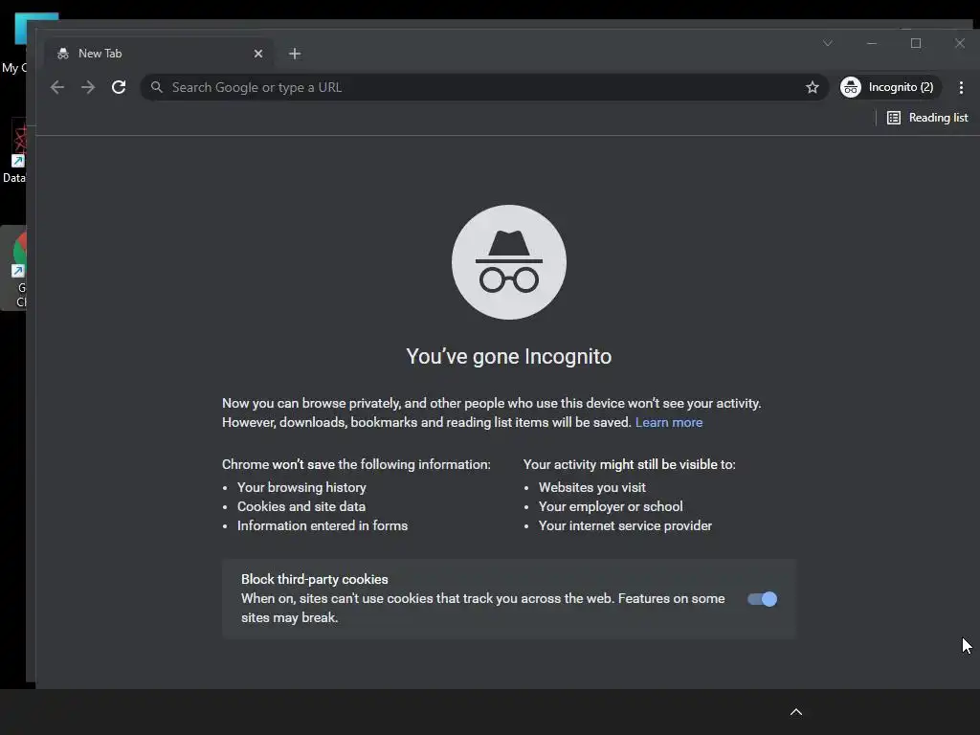Close the Chrome incognito window
Image resolution: width=980 pixels, height=735 pixels.
click(959, 43)
